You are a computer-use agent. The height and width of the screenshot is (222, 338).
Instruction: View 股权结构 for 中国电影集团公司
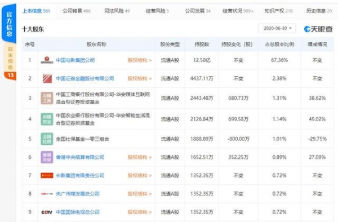140,60
